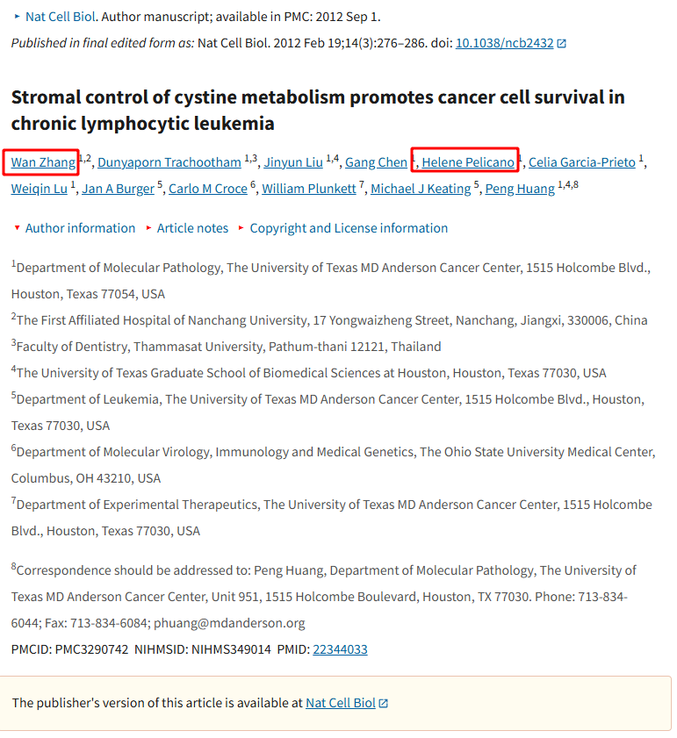Select author Jinyun Liu
This screenshot has height=738, width=677.
(x=293, y=162)
